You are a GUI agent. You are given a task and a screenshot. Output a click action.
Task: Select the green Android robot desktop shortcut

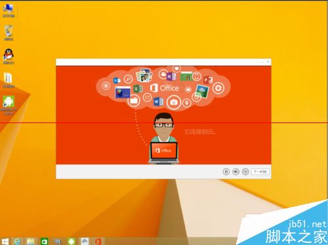pos(9,105)
